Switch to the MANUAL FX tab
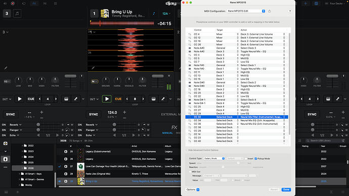 [x=167, y=133]
